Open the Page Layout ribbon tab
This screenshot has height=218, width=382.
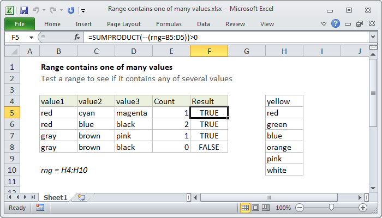pyautogui.click(x=123, y=24)
